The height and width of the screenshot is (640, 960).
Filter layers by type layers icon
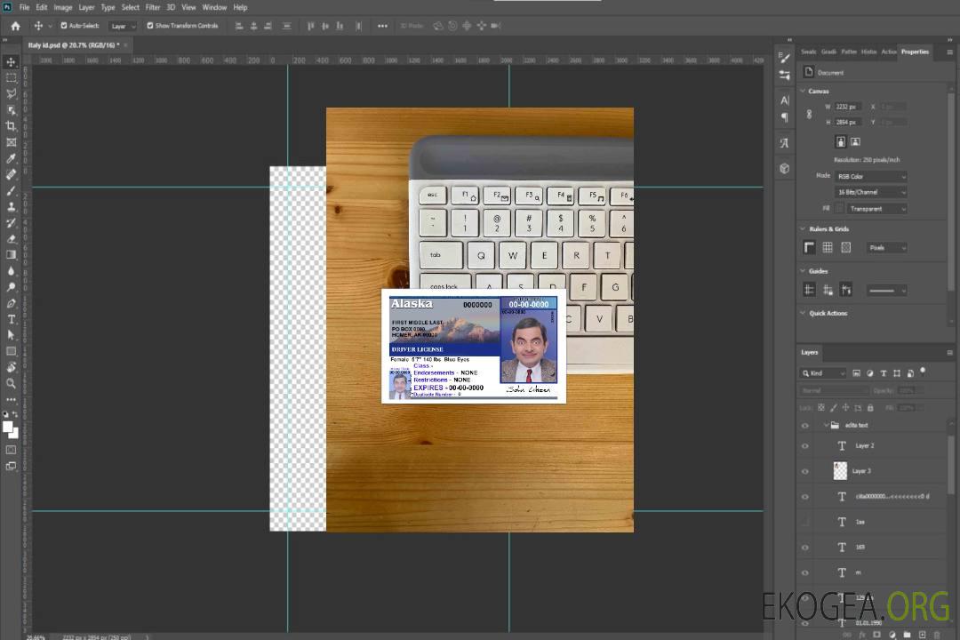(883, 373)
